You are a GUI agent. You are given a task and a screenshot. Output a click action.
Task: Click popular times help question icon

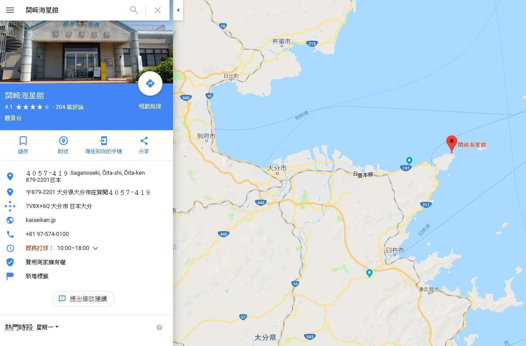159,327
